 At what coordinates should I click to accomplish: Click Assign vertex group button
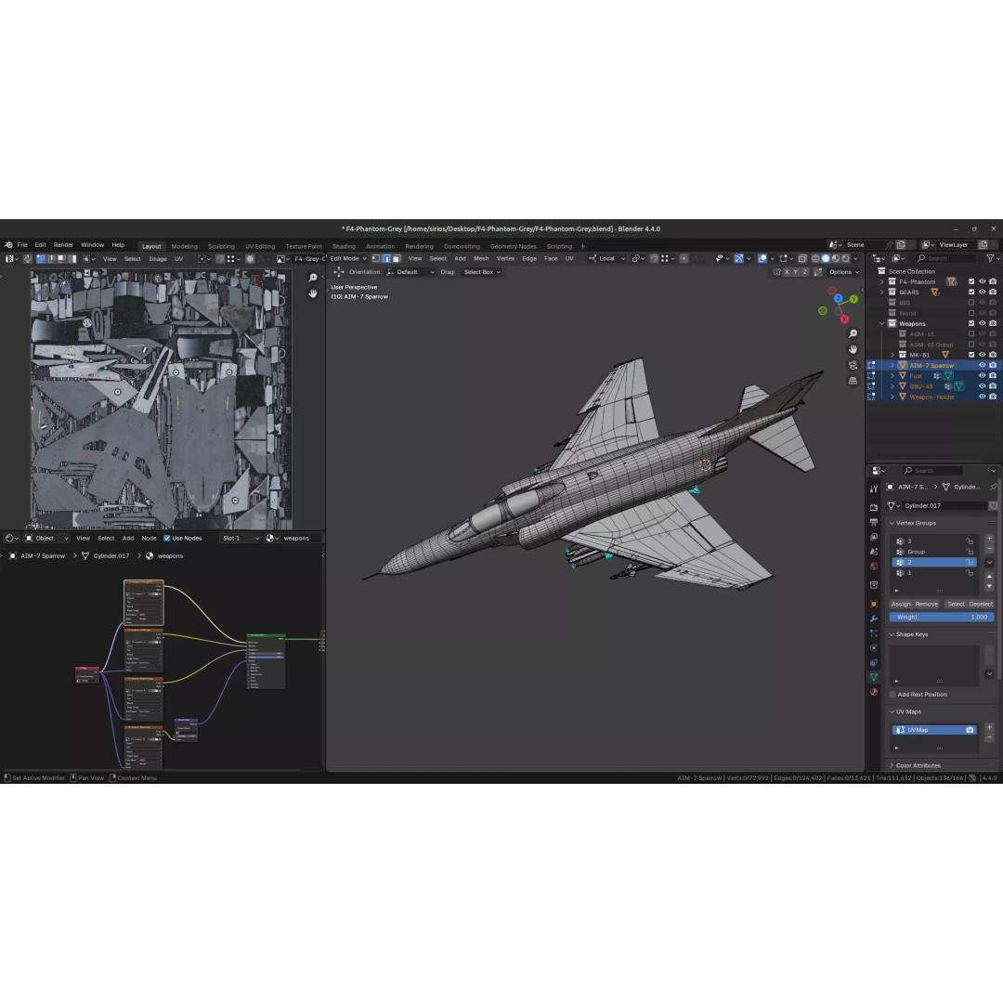pos(901,604)
